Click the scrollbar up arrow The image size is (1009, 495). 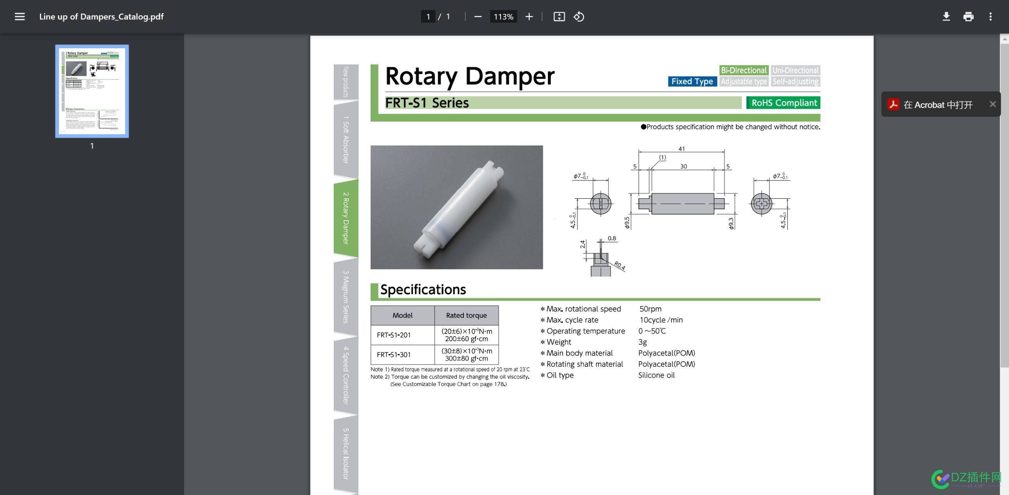click(1004, 39)
